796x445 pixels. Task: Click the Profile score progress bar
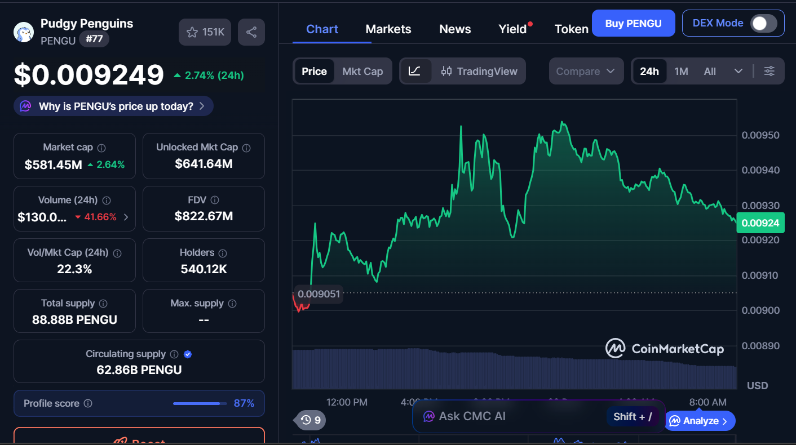click(x=198, y=403)
